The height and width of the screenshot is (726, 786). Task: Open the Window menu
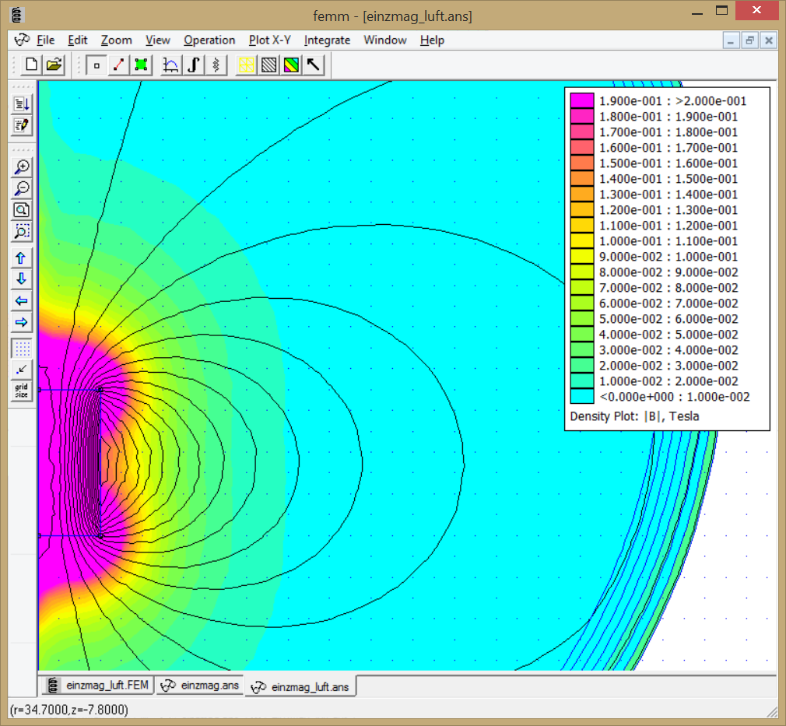click(385, 40)
